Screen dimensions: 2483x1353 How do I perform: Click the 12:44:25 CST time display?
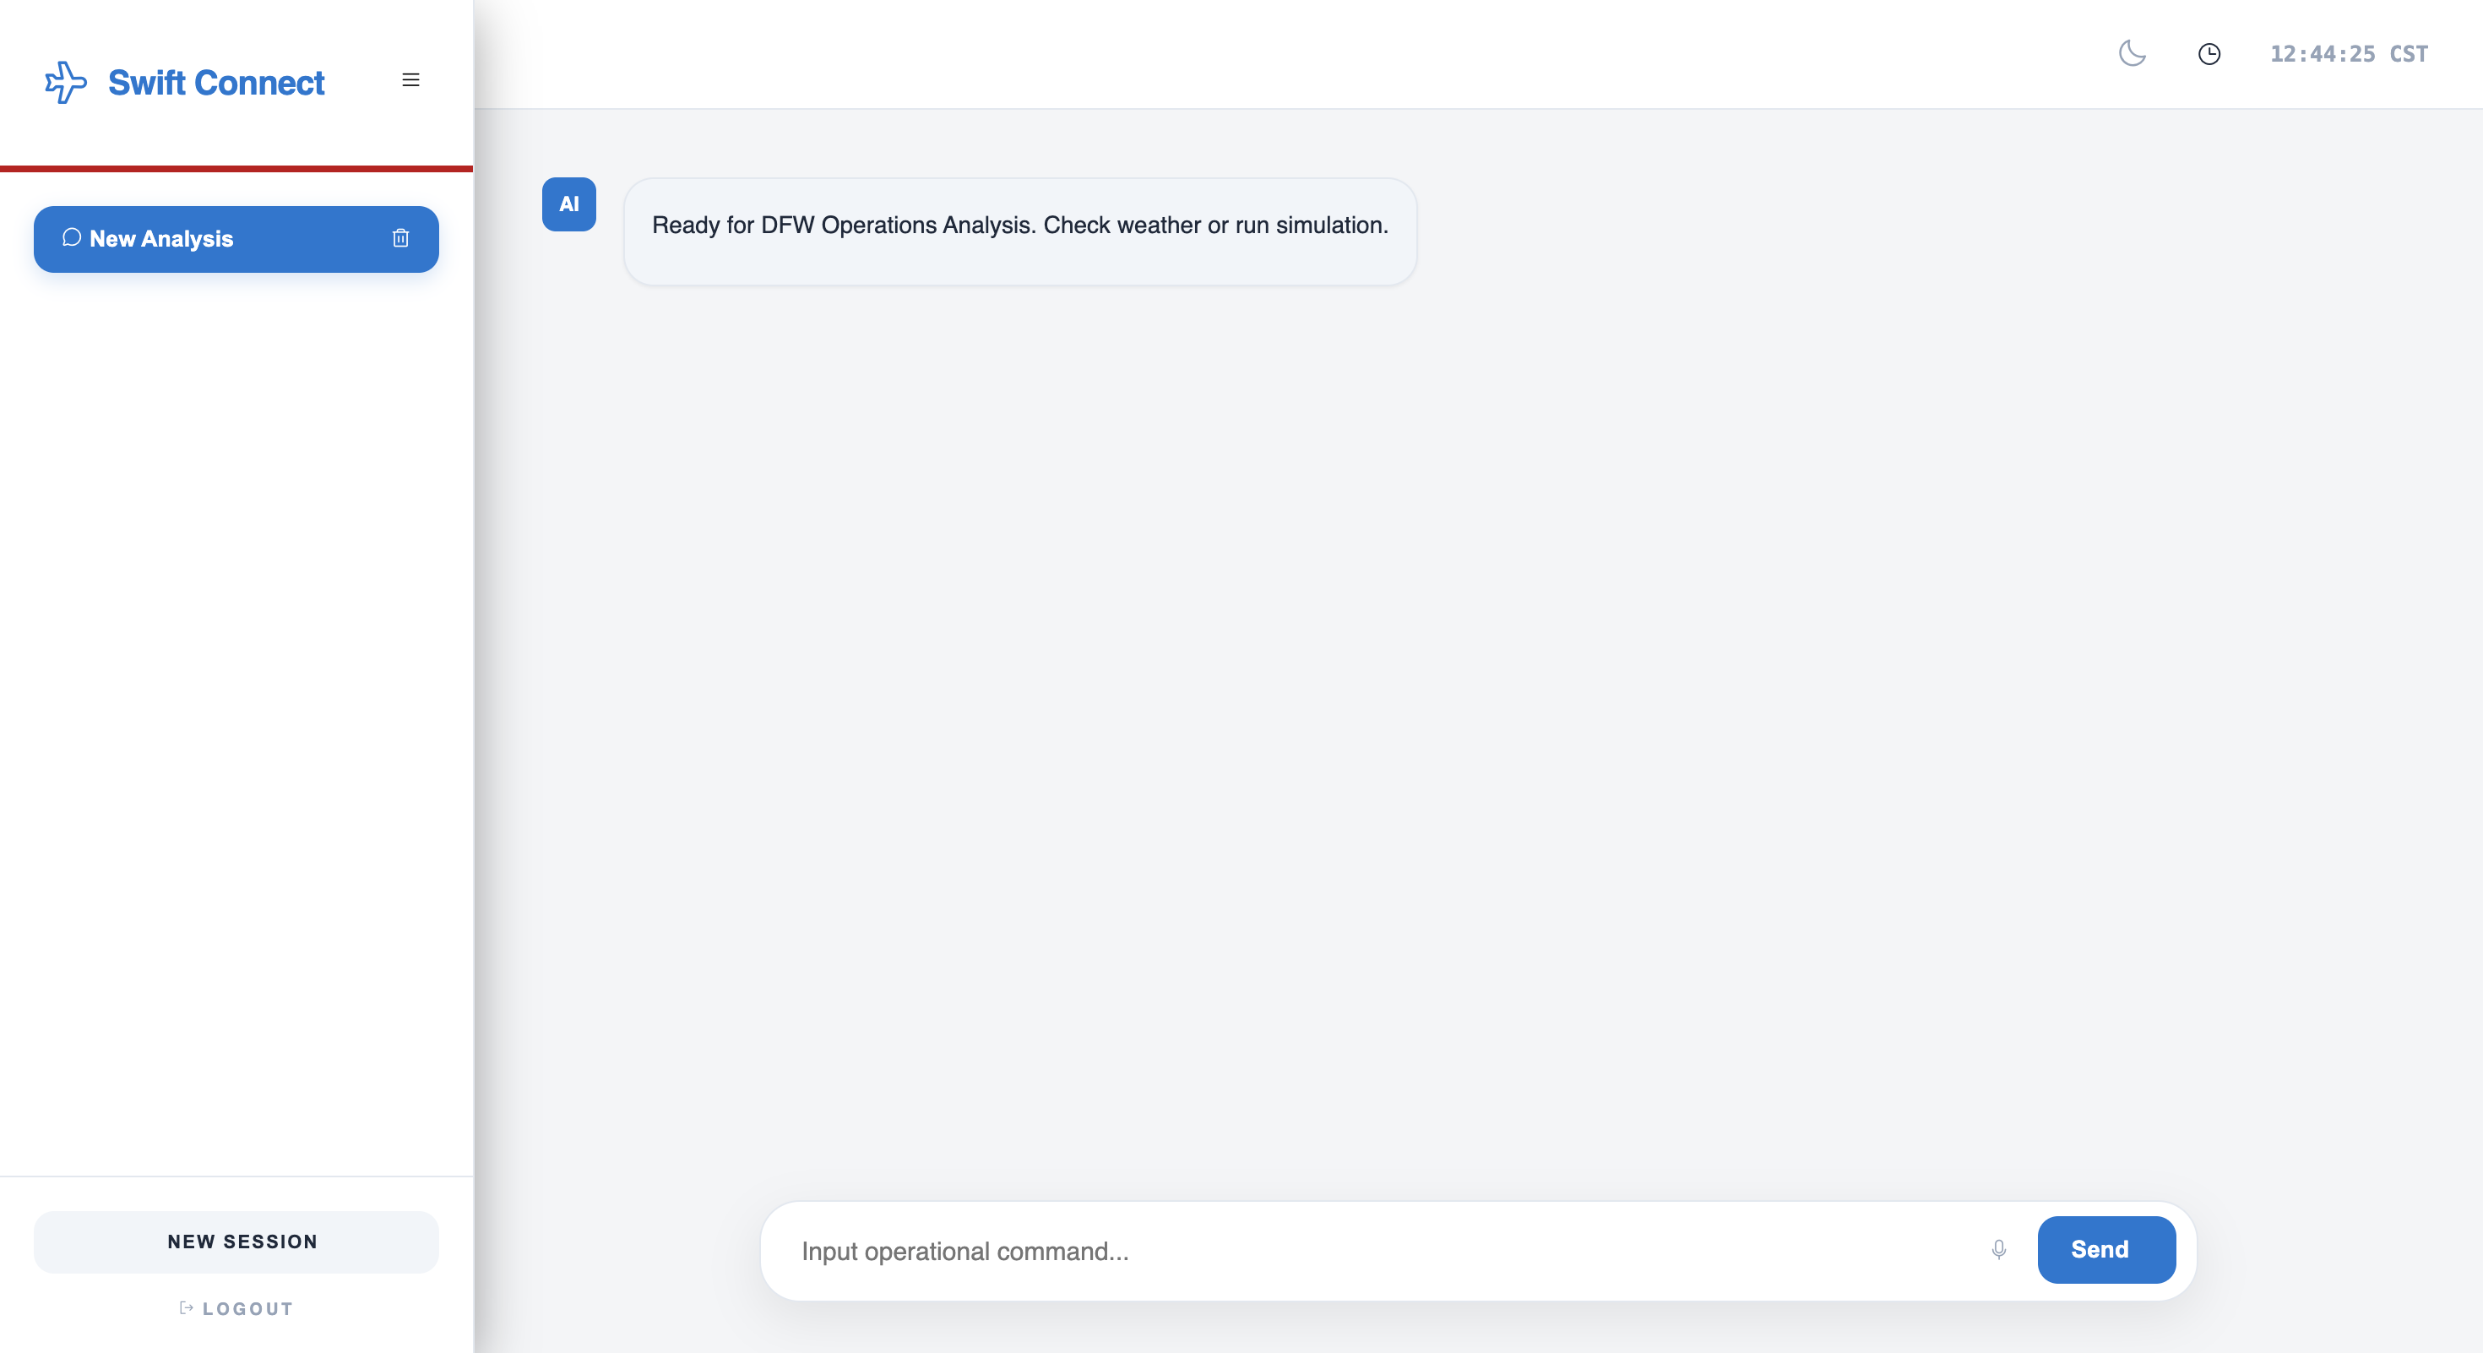2348,54
